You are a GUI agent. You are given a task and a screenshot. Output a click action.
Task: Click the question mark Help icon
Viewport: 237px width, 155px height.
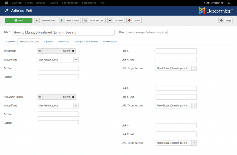click(222, 20)
